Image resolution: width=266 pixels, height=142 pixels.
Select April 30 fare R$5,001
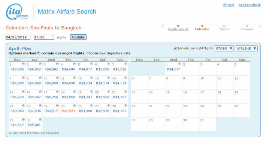click(x=34, y=125)
